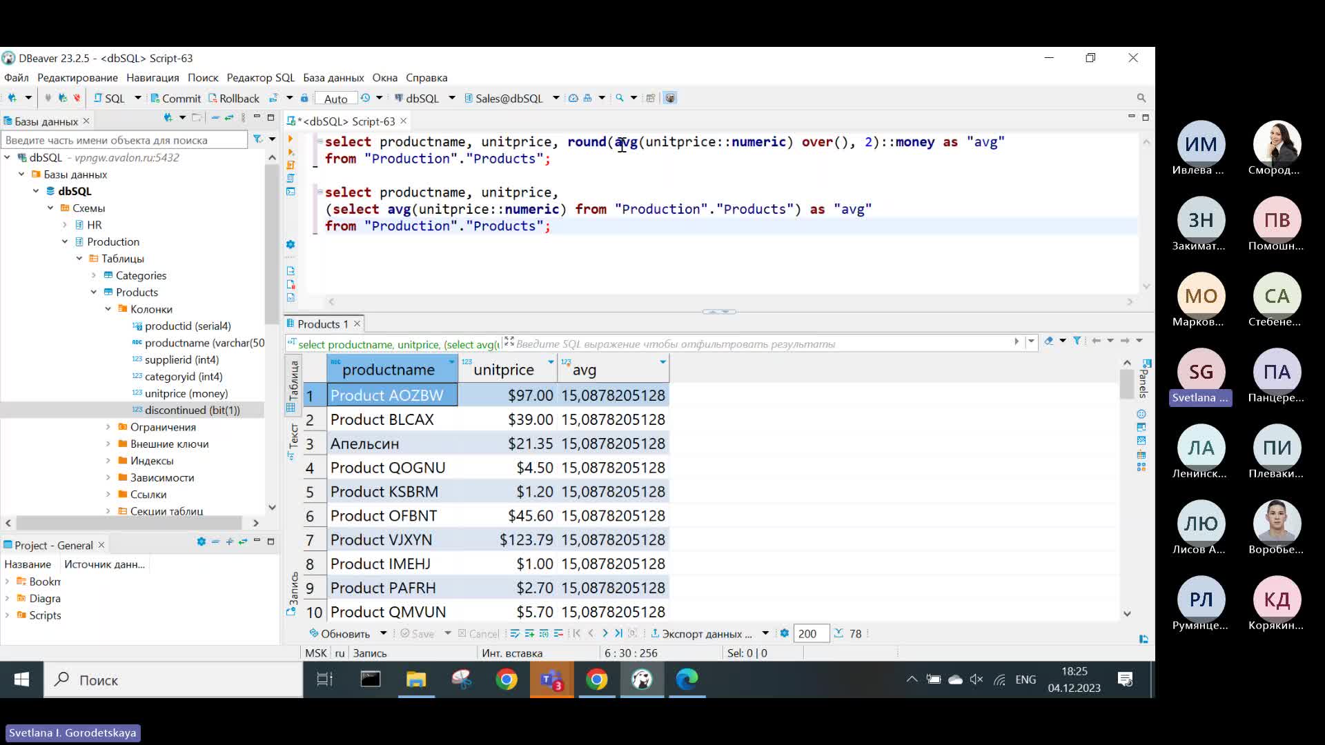Open the productname column header dropdown
Screen dimensions: 1325x745
click(451, 362)
